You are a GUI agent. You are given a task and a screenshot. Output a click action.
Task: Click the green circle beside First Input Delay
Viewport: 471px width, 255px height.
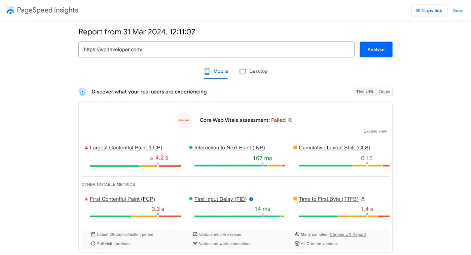[x=191, y=199]
